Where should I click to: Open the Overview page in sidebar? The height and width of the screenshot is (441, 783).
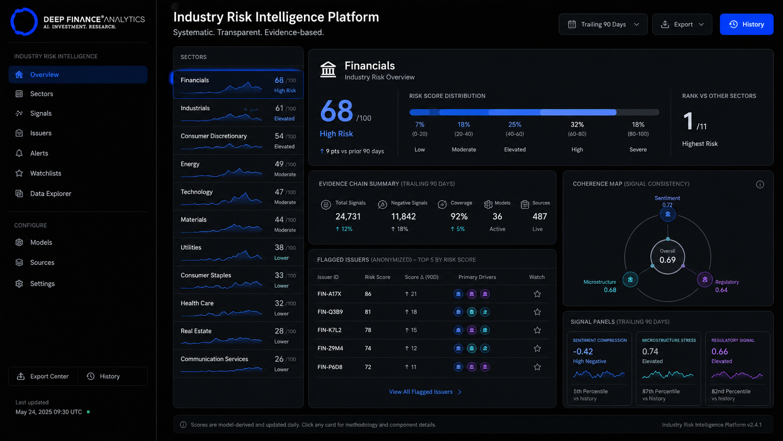78,75
